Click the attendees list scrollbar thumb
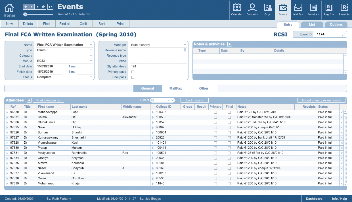The image size is (352, 202). 345,115
